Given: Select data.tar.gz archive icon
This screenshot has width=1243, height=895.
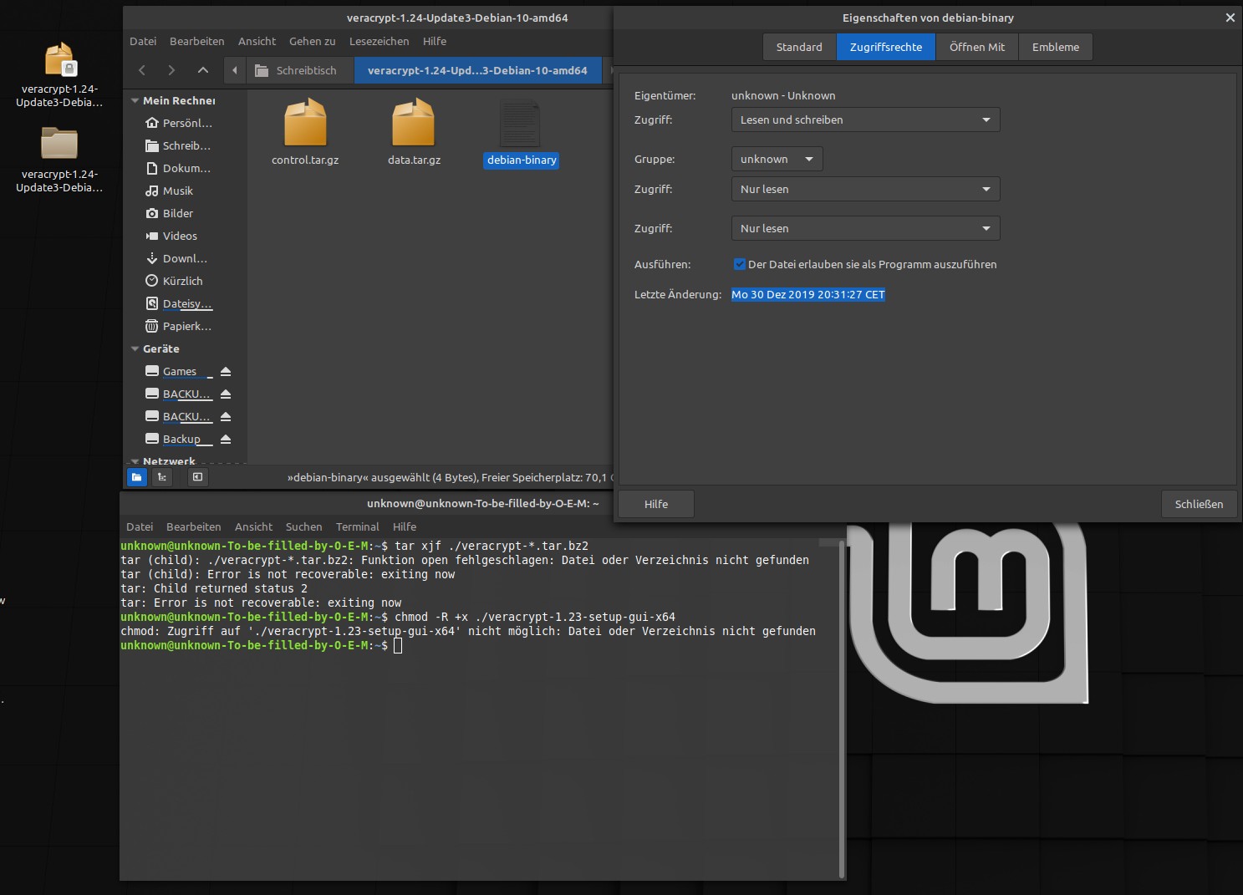Looking at the screenshot, I should (414, 122).
